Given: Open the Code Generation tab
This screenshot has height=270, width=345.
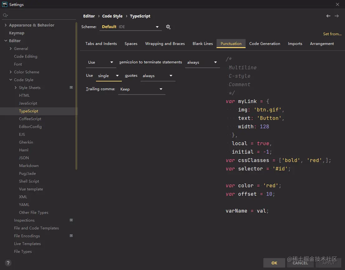Looking at the screenshot, I should coord(265,44).
